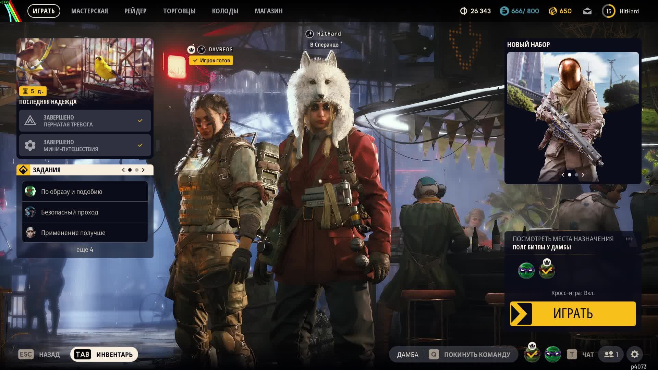Click the crown leader icon next to DAVREOS
This screenshot has width=658, height=370.
tap(191, 49)
